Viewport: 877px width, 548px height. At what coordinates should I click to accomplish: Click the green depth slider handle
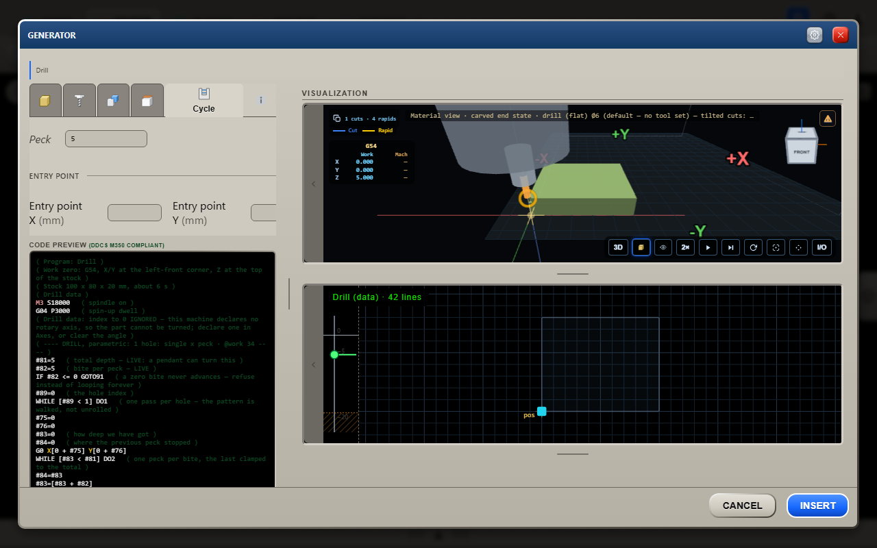334,354
